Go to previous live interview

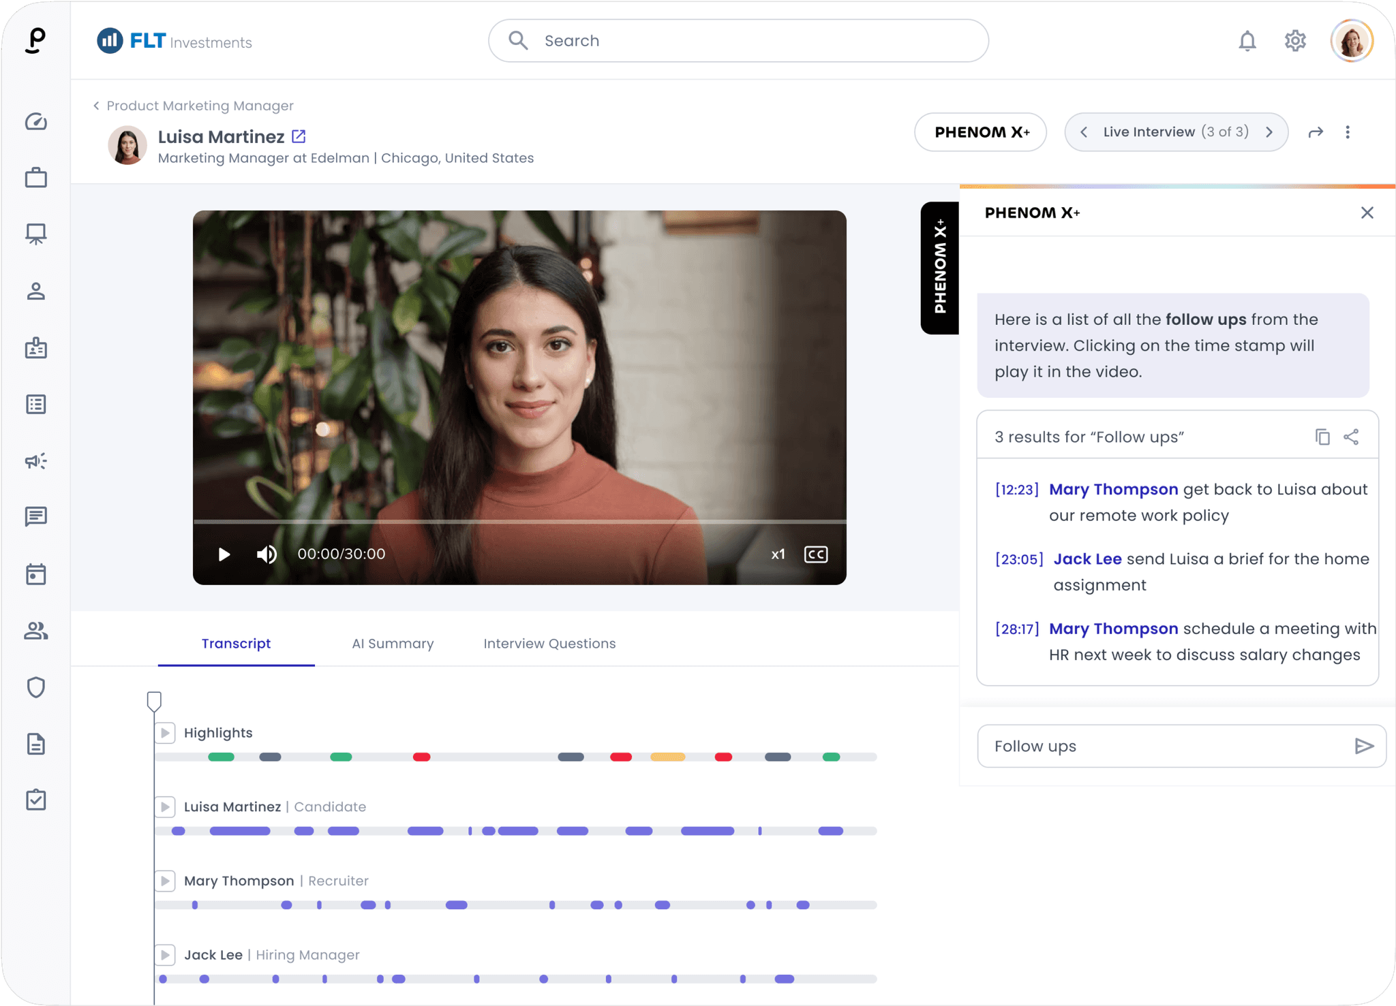click(x=1083, y=132)
